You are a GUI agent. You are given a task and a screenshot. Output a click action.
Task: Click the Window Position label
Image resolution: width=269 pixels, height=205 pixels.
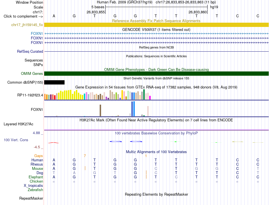pyautogui.click(x=29, y=2)
